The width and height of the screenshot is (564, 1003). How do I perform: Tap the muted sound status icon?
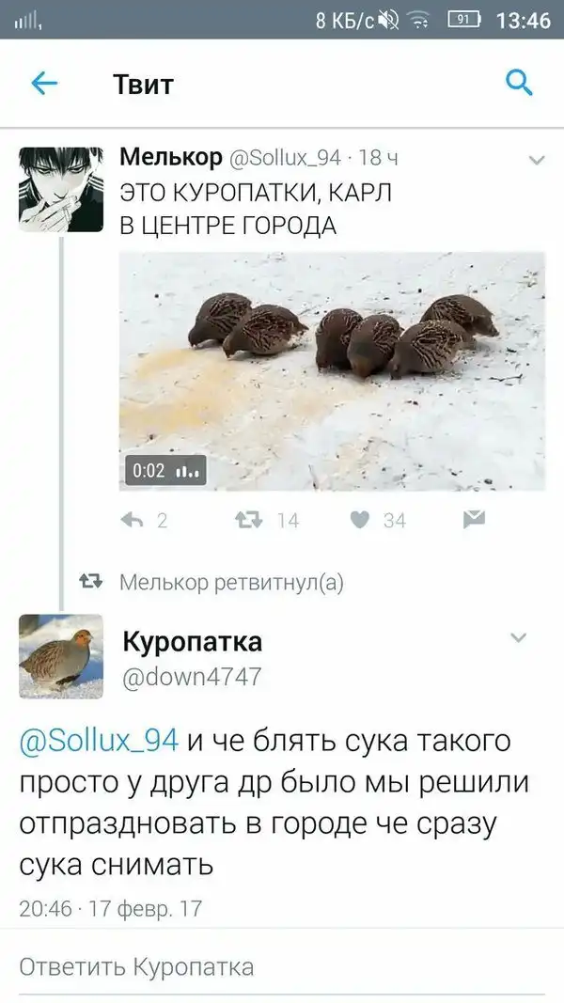coord(387,21)
